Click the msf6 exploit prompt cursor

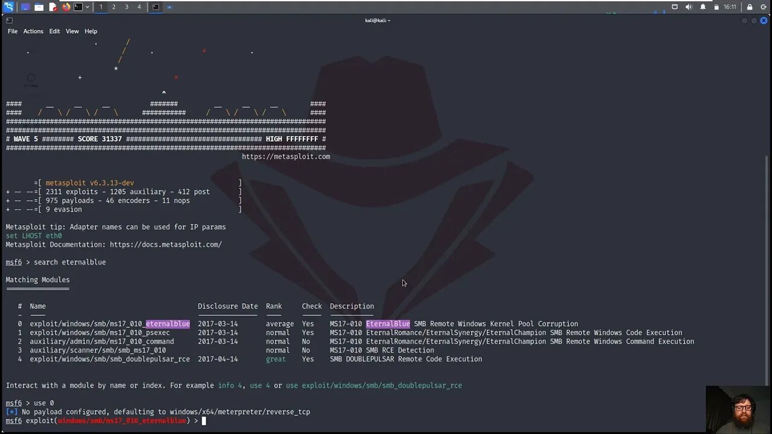(204, 421)
